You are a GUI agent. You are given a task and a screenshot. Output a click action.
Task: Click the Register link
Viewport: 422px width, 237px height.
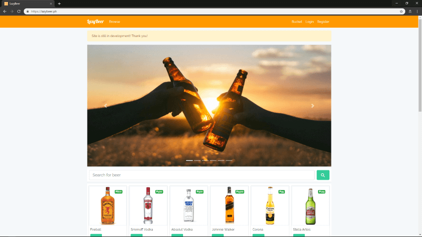tap(323, 22)
